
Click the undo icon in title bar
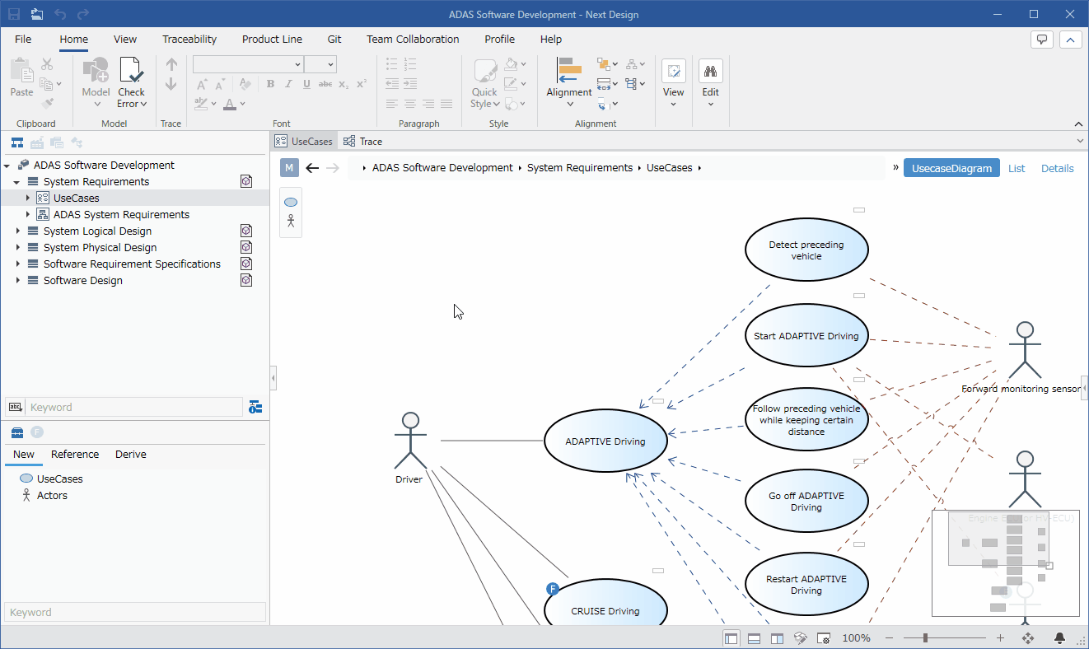(x=60, y=14)
